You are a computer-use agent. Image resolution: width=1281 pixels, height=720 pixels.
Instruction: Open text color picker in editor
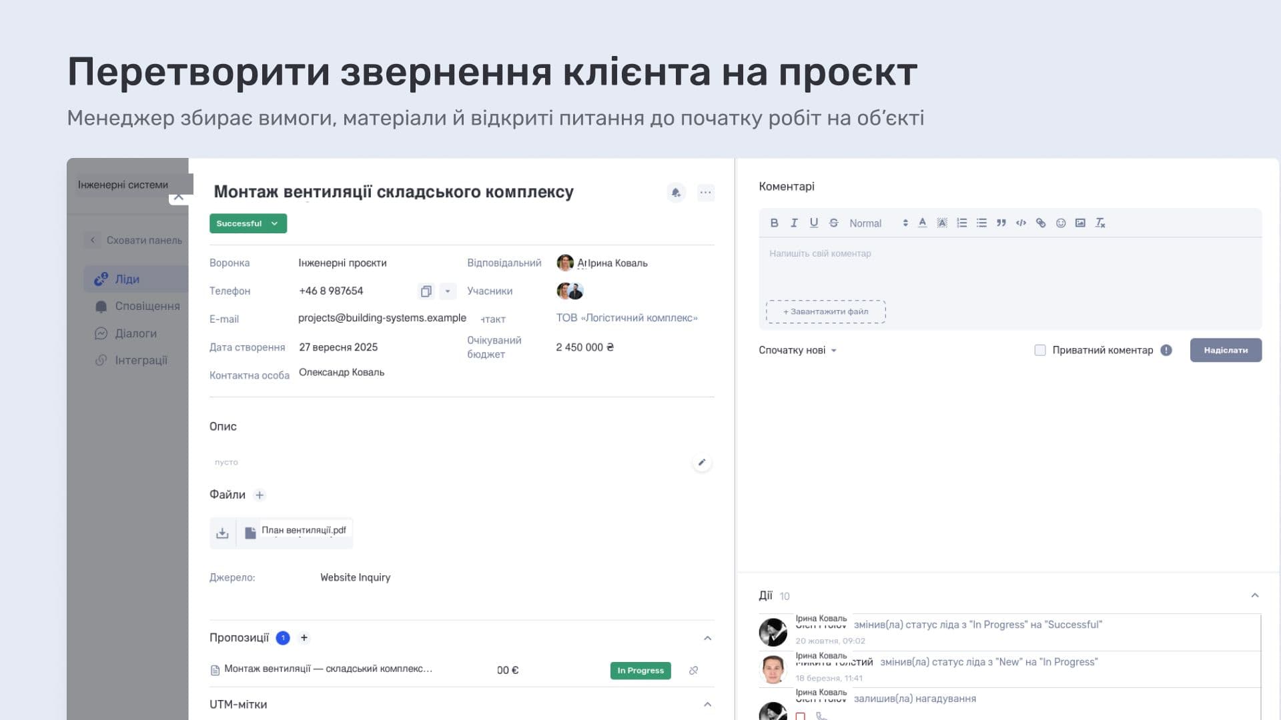pos(922,223)
